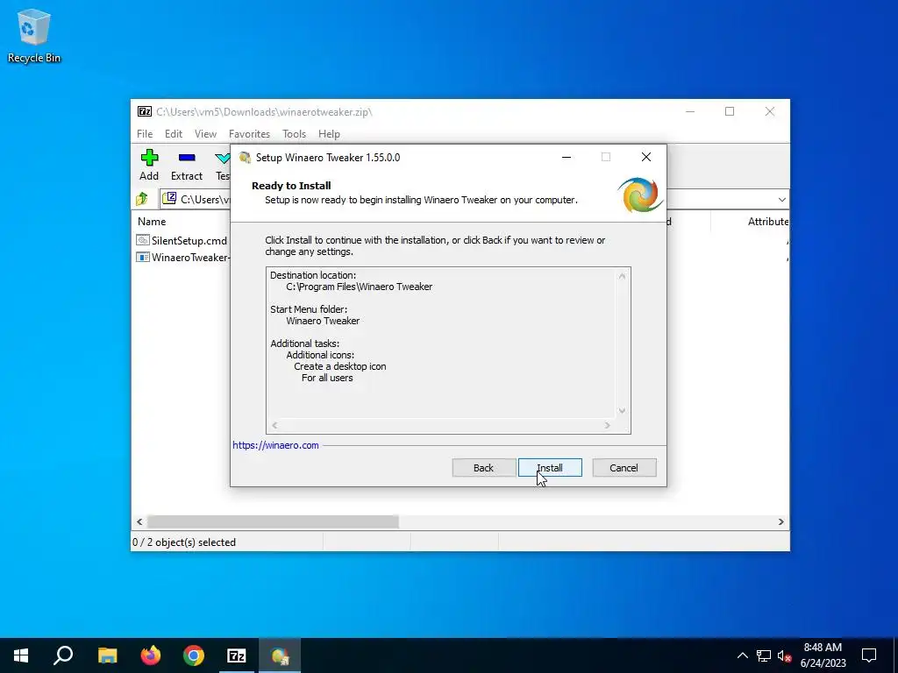This screenshot has height=673, width=898.
Task: Click the summary box scroll right arrow
Action: pyautogui.click(x=608, y=425)
